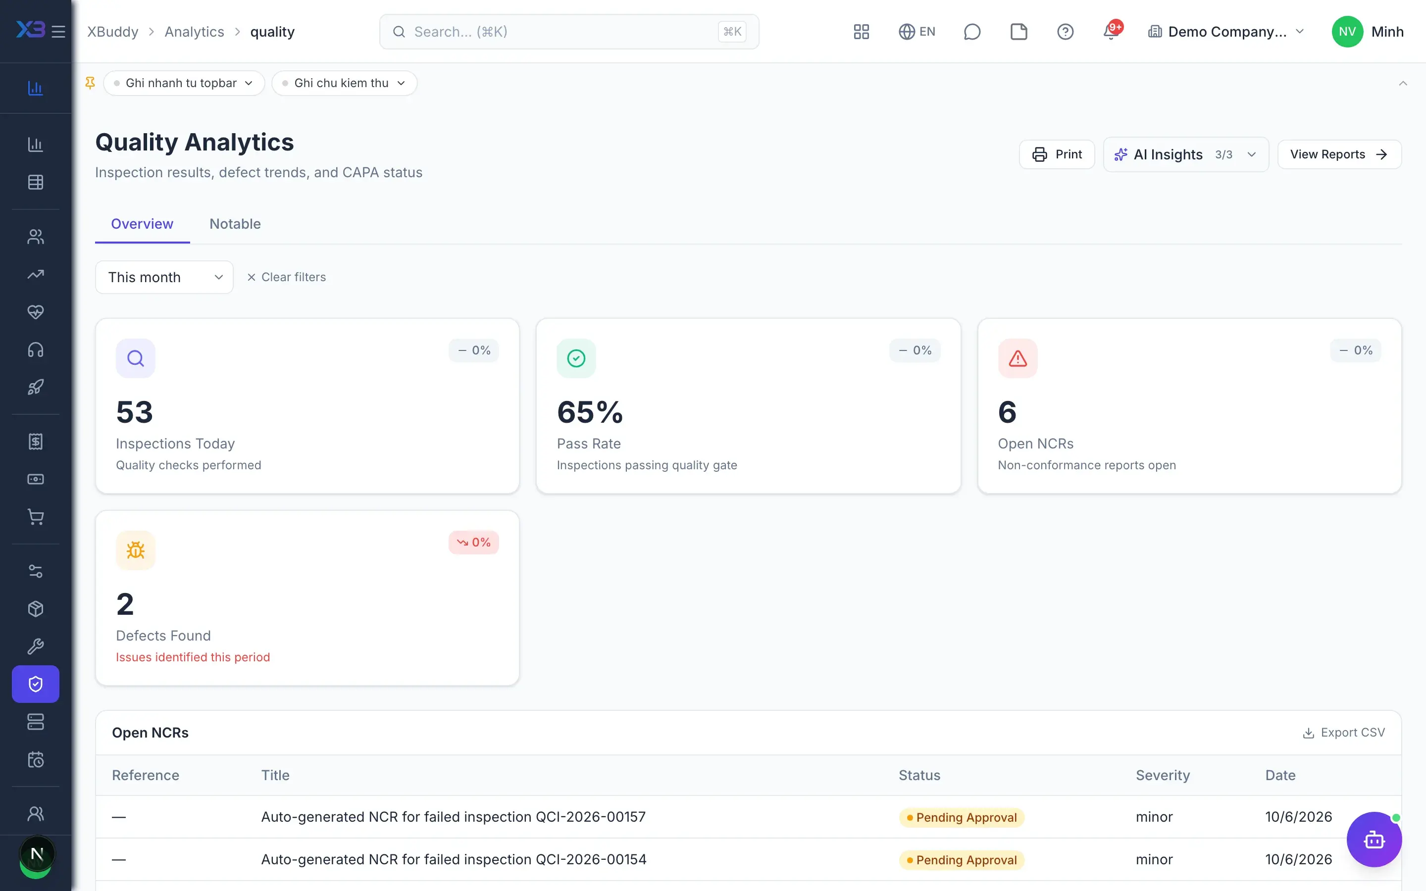This screenshot has height=891, width=1426.
Task: Click the Print button
Action: 1057,154
